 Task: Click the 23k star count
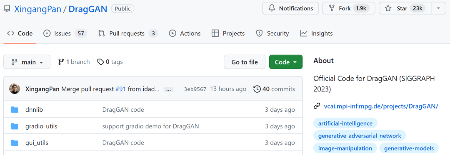(417, 8)
